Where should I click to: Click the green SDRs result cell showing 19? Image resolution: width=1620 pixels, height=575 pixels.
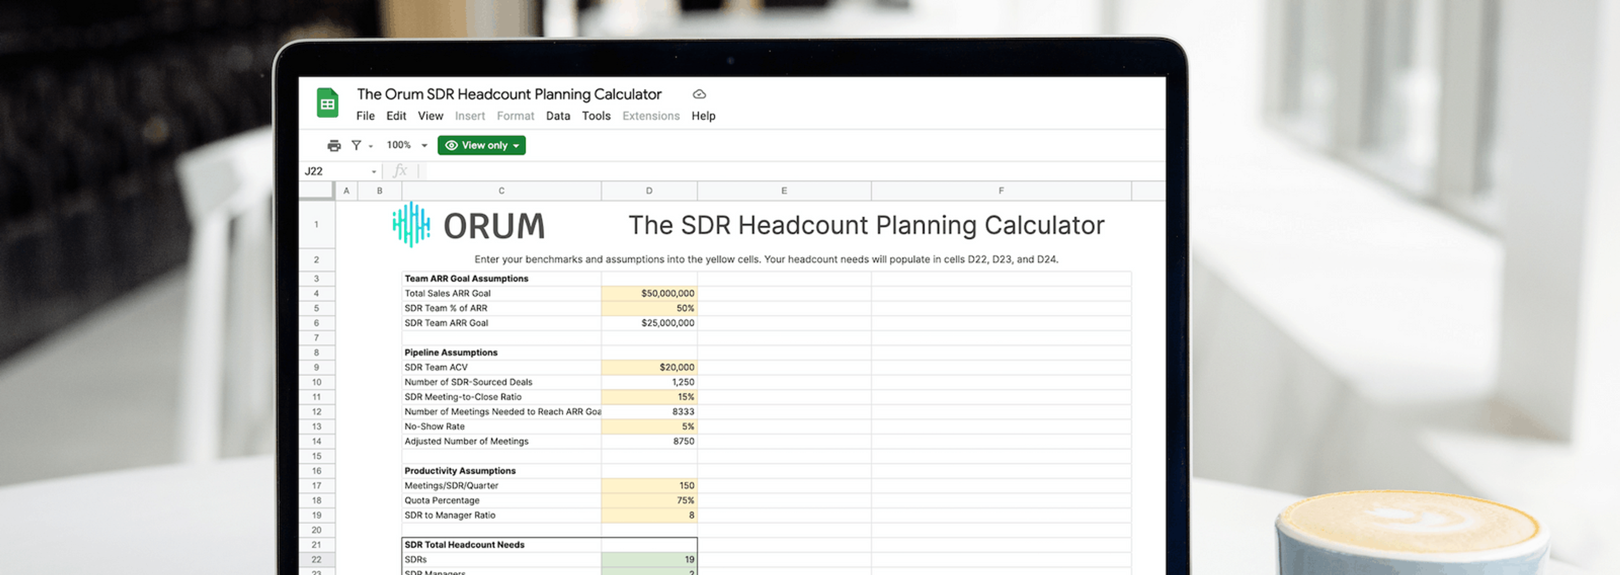(649, 559)
